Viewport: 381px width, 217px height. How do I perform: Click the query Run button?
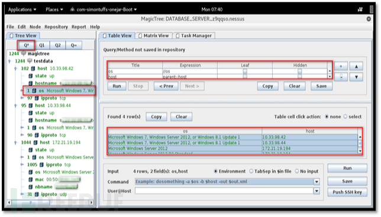[x=117, y=86]
